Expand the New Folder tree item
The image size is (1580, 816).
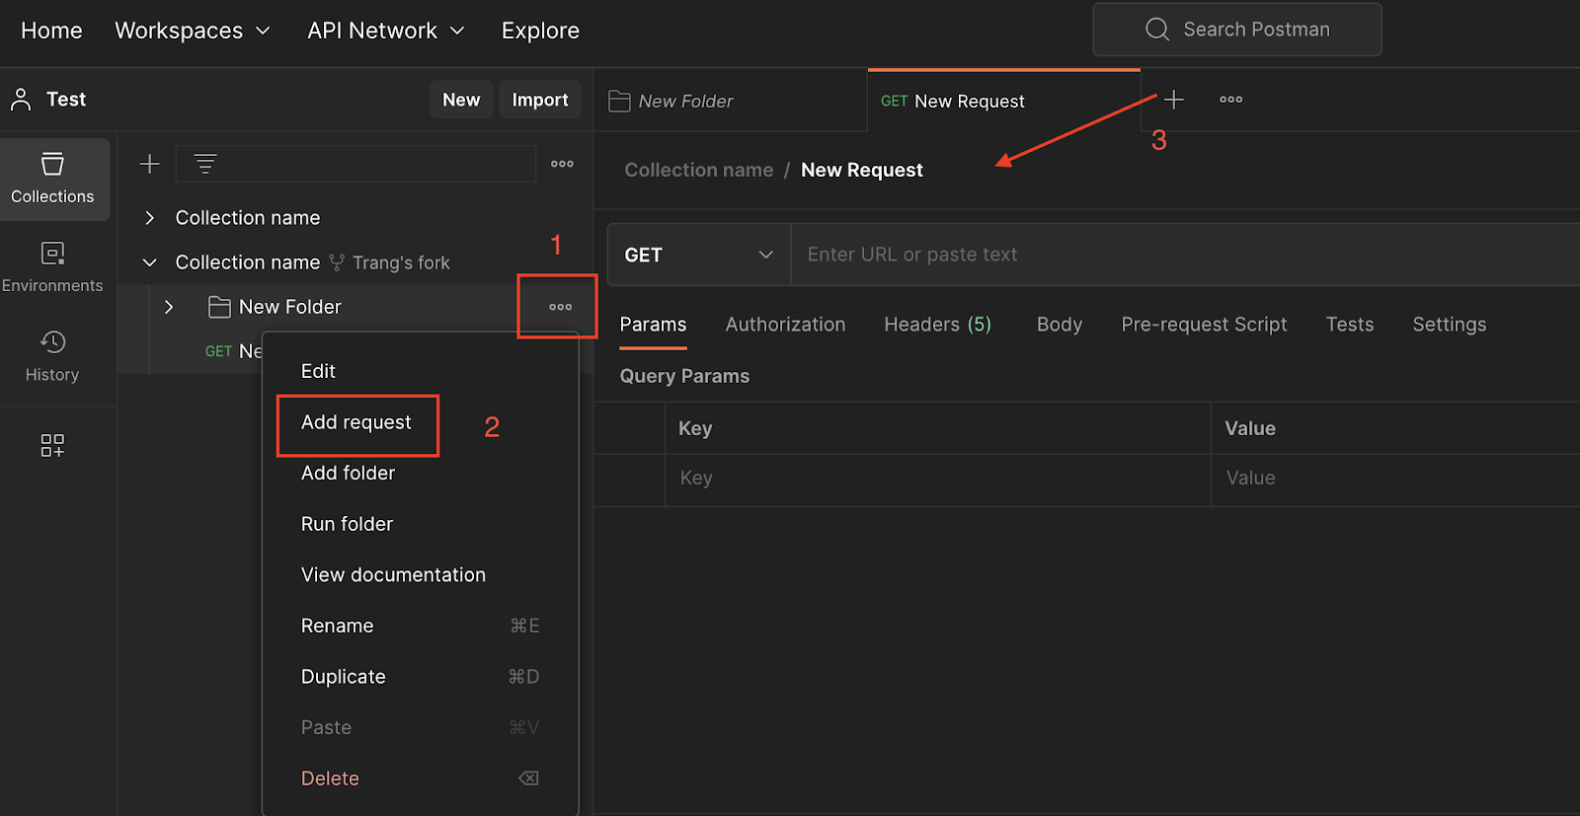coord(169,307)
